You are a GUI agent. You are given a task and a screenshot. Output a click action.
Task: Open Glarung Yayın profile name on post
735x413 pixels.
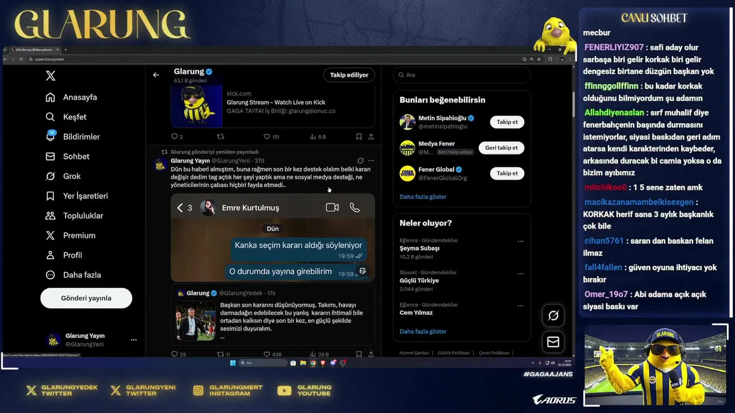pyautogui.click(x=190, y=161)
